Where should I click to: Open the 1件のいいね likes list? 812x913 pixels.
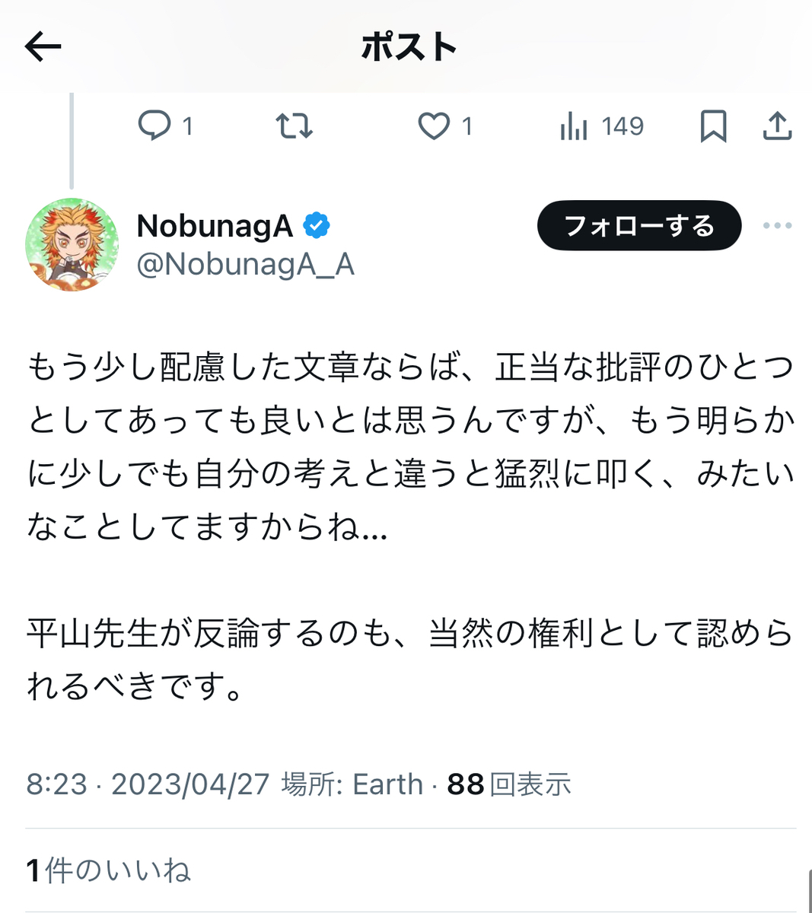pyautogui.click(x=108, y=870)
